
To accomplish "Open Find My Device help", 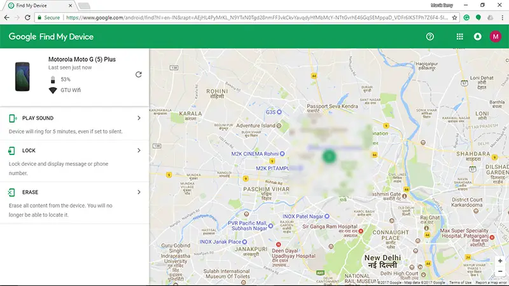I will pos(430,37).
